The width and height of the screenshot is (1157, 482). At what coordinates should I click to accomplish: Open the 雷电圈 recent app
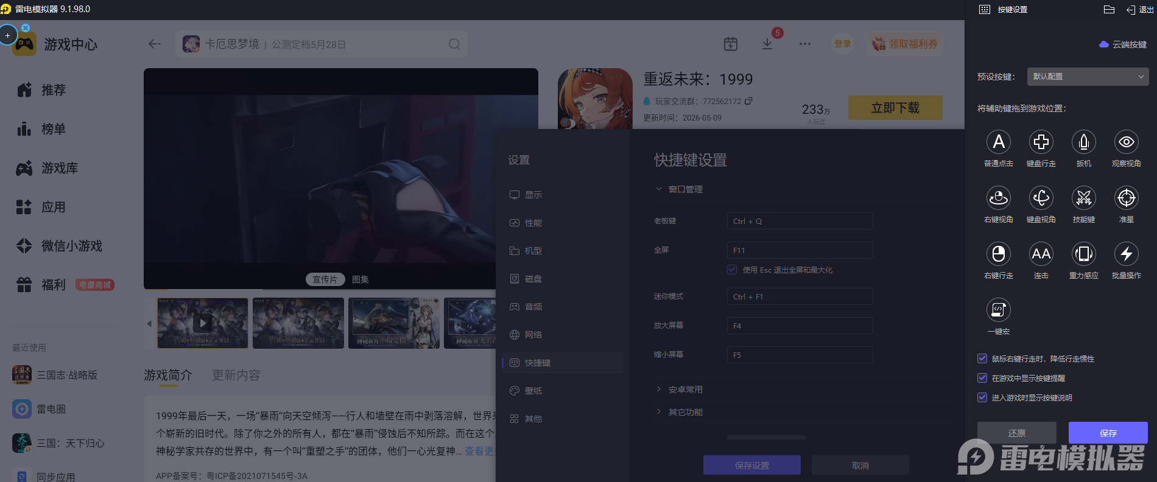coord(39,409)
